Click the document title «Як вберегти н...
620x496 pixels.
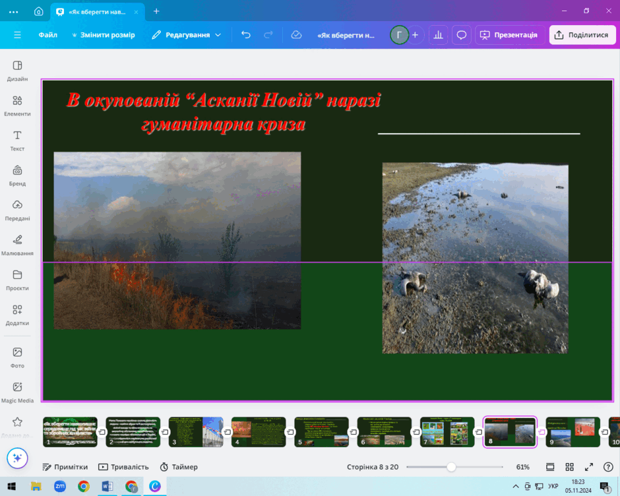(346, 35)
